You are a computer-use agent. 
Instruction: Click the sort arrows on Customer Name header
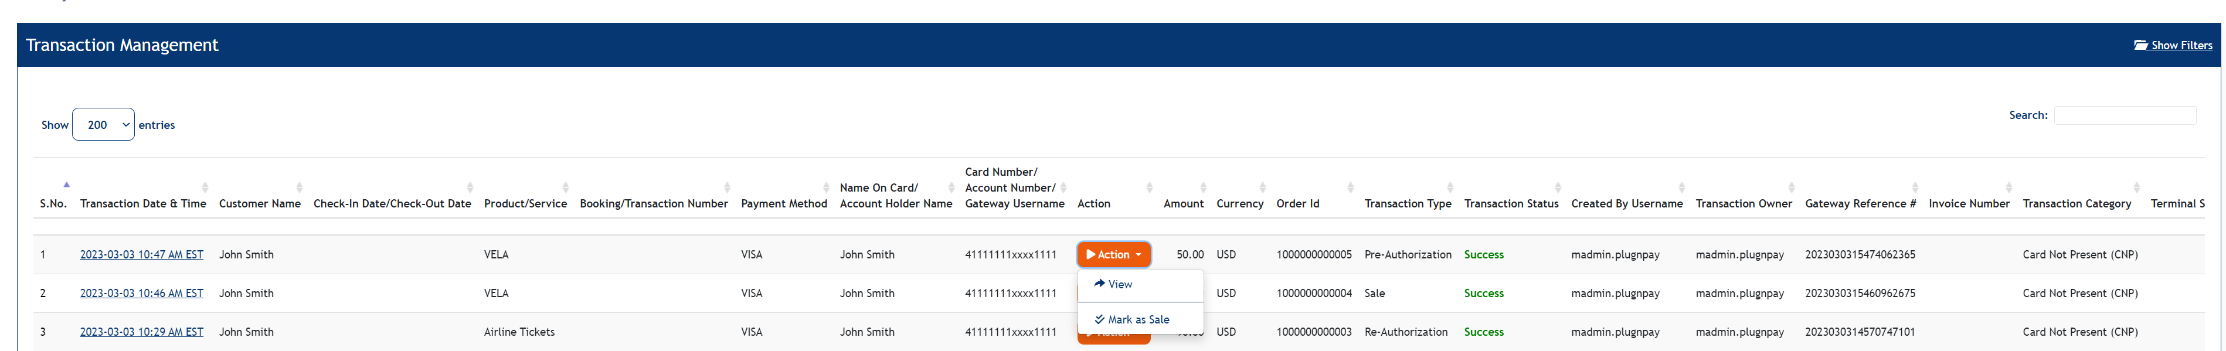(298, 187)
